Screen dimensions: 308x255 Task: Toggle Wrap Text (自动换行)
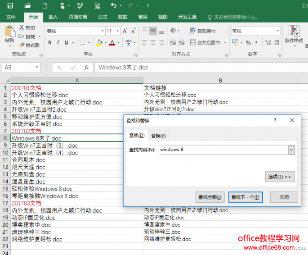202,31
